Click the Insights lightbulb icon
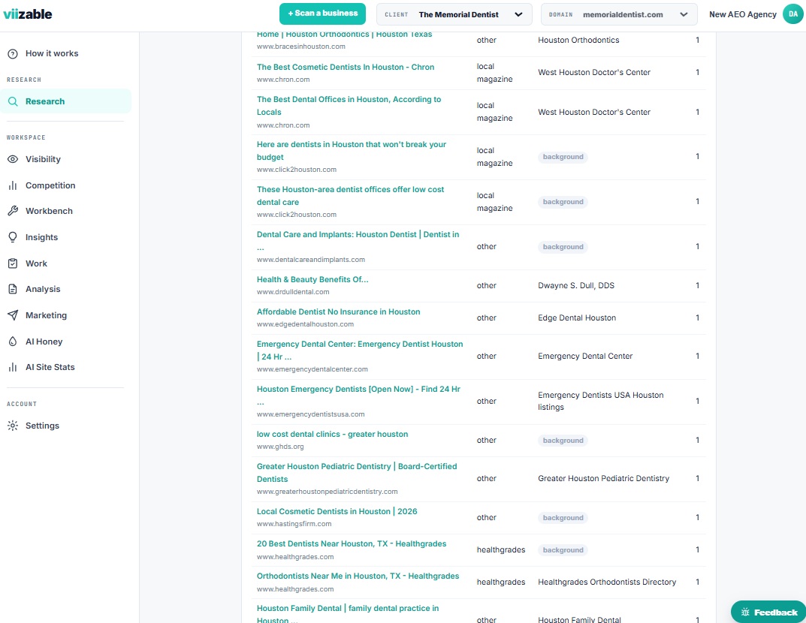The image size is (806, 623). pyautogui.click(x=13, y=237)
